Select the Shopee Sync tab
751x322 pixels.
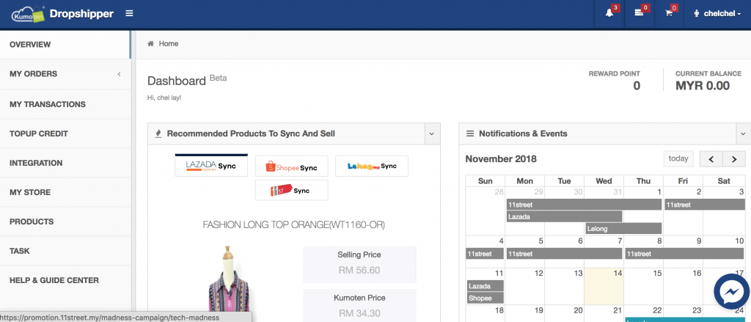click(292, 167)
